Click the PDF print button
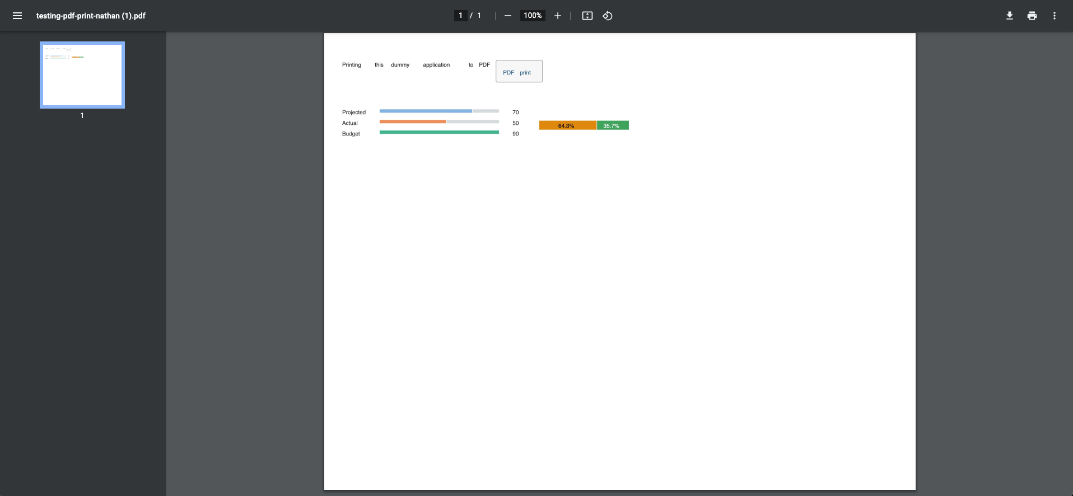1073x496 pixels. click(519, 71)
